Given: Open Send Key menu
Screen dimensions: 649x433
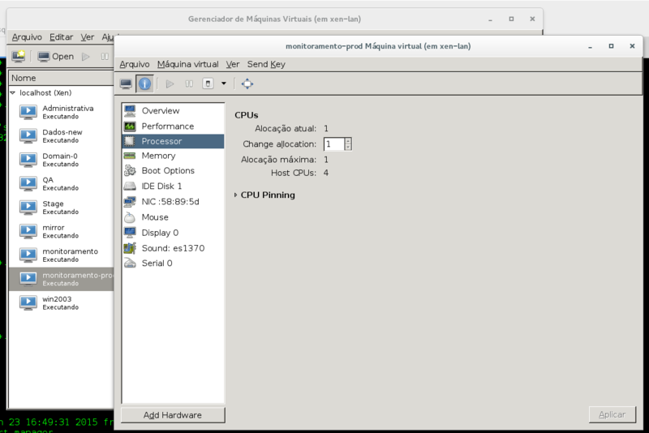Looking at the screenshot, I should (x=266, y=64).
